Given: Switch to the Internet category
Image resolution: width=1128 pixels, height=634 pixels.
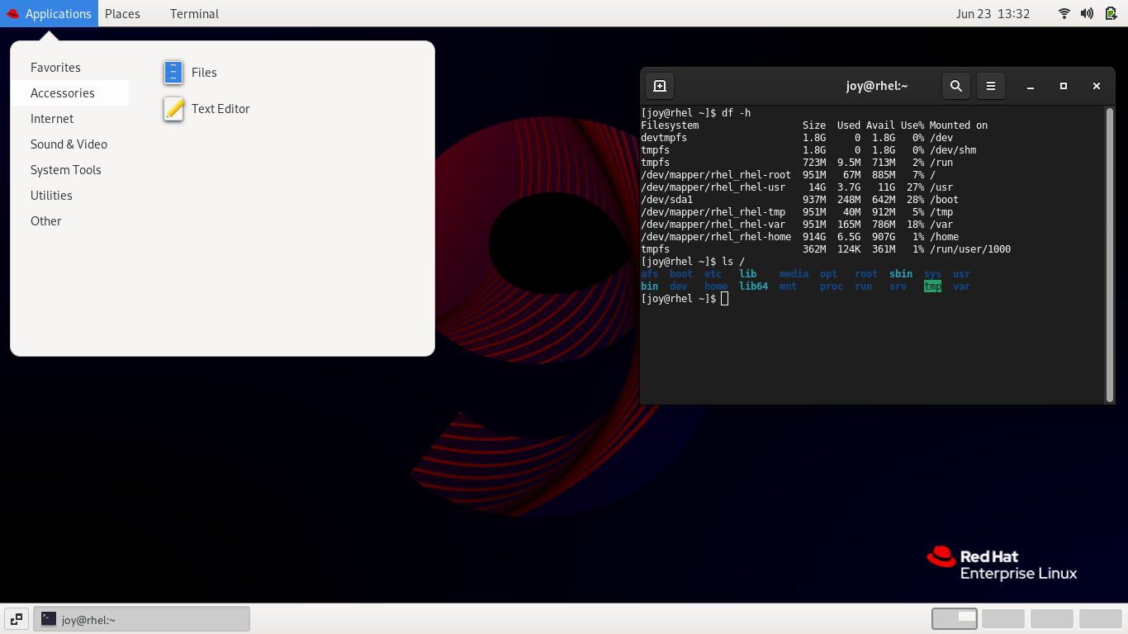Looking at the screenshot, I should [x=51, y=118].
